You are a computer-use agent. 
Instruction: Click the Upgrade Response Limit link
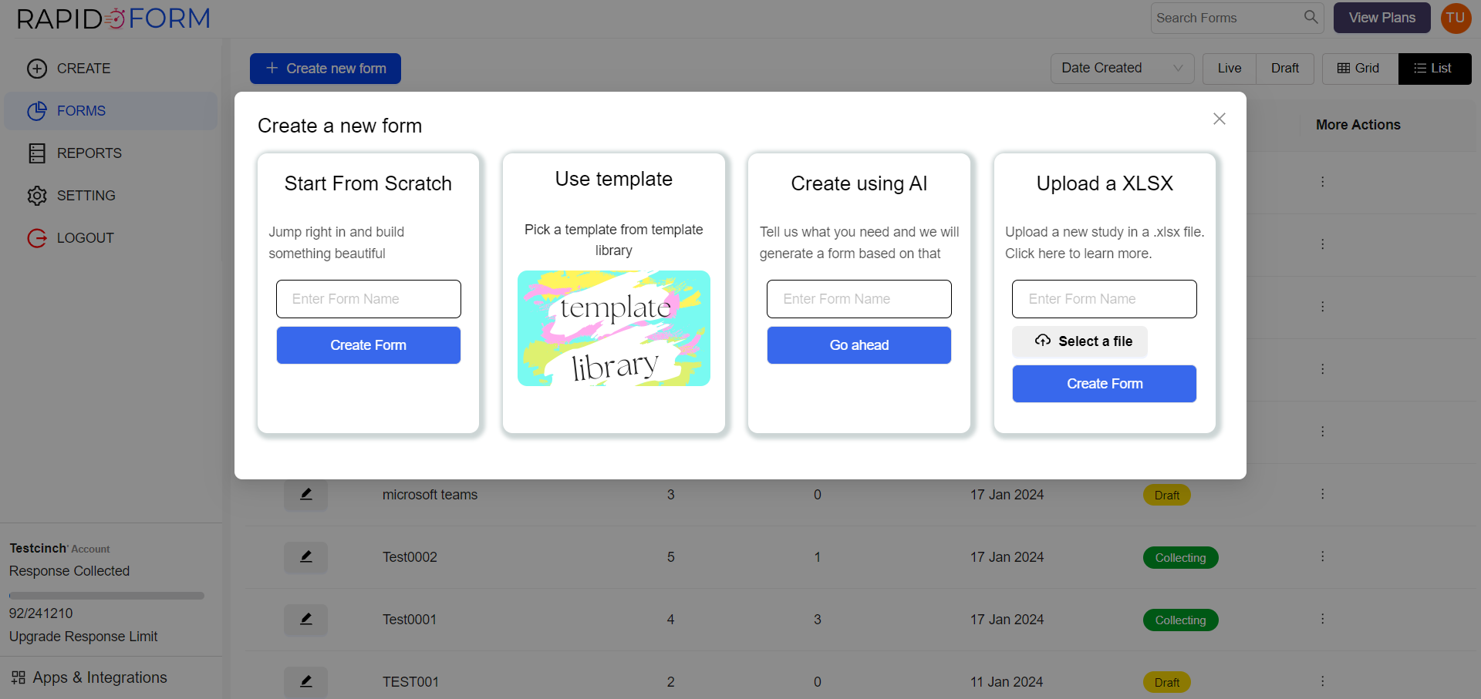tap(83, 637)
